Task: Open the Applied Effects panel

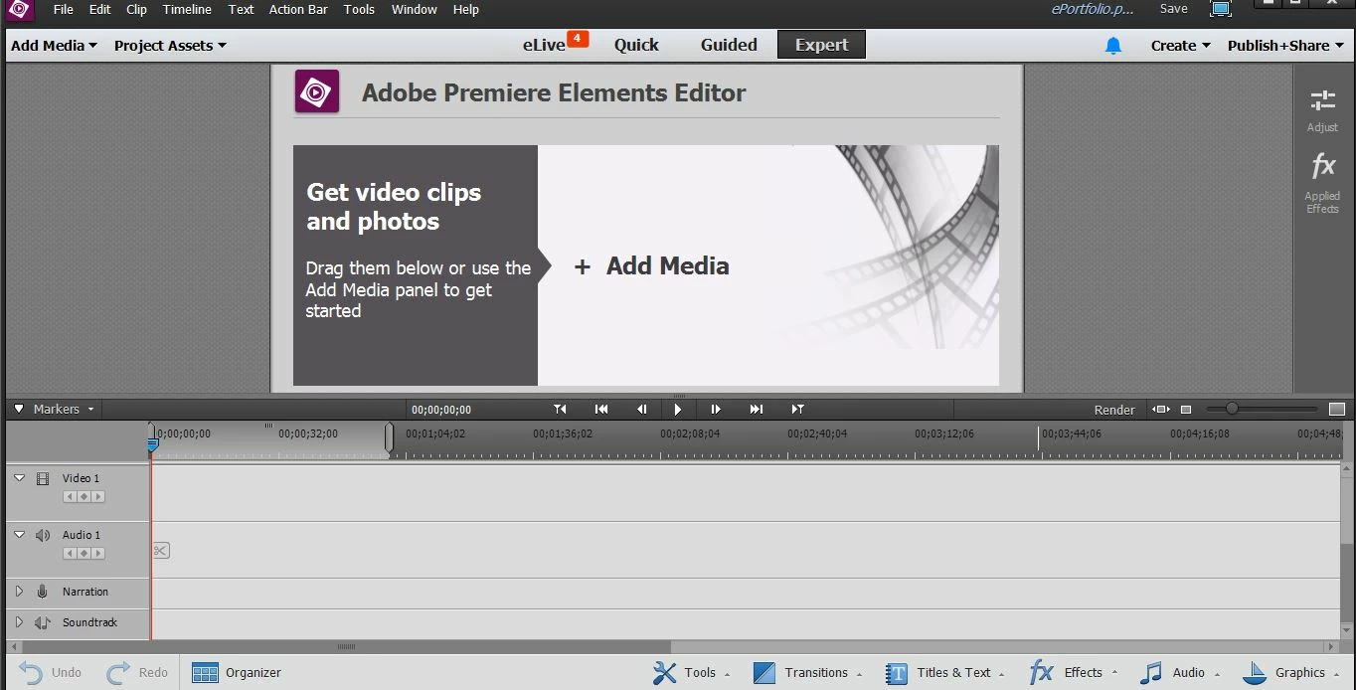Action: [1322, 183]
